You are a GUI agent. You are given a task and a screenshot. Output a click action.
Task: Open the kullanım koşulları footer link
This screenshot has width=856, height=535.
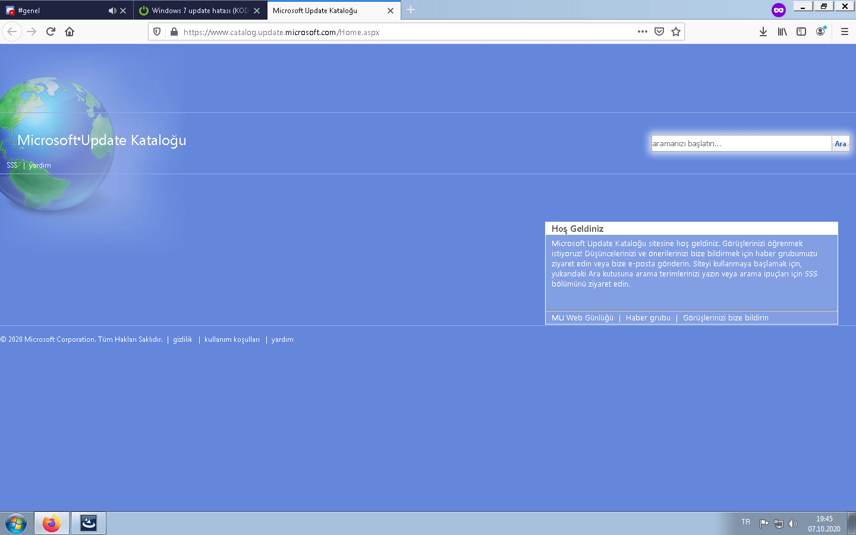pyautogui.click(x=232, y=339)
